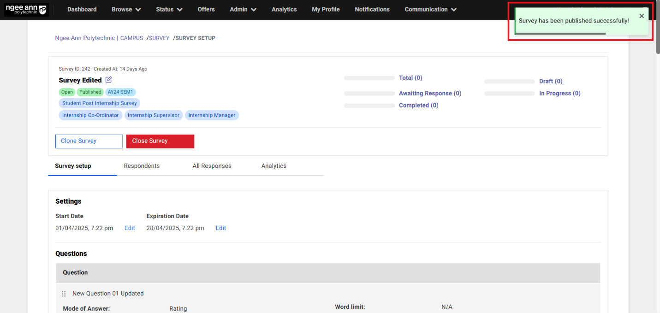This screenshot has height=313, width=660.
Task: Click the Clone Survey button
Action: pos(89,141)
